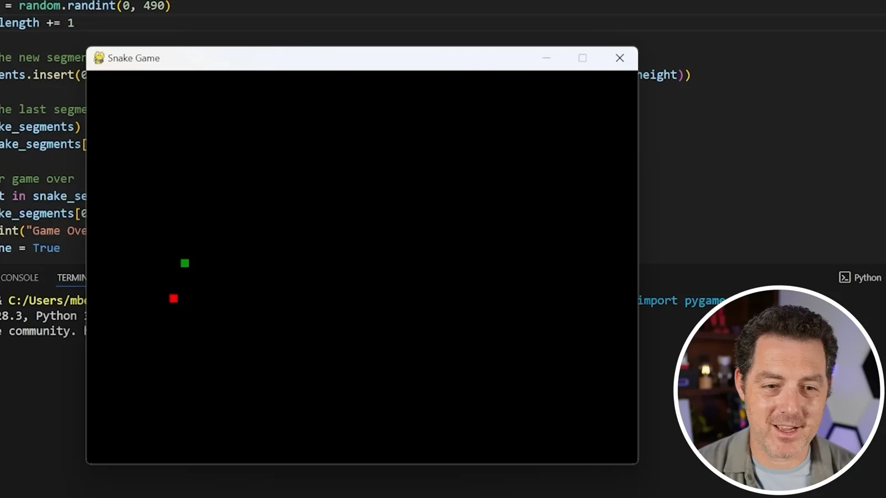Click the 'Snake Game' window title text
This screenshot has height=498, width=886.
pyautogui.click(x=133, y=58)
